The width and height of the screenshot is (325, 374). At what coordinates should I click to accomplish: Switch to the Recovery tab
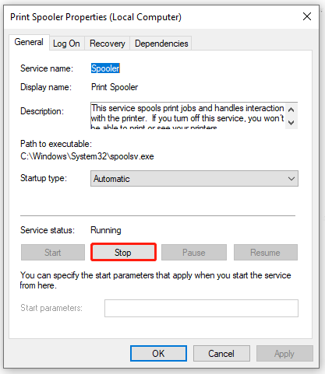point(108,44)
